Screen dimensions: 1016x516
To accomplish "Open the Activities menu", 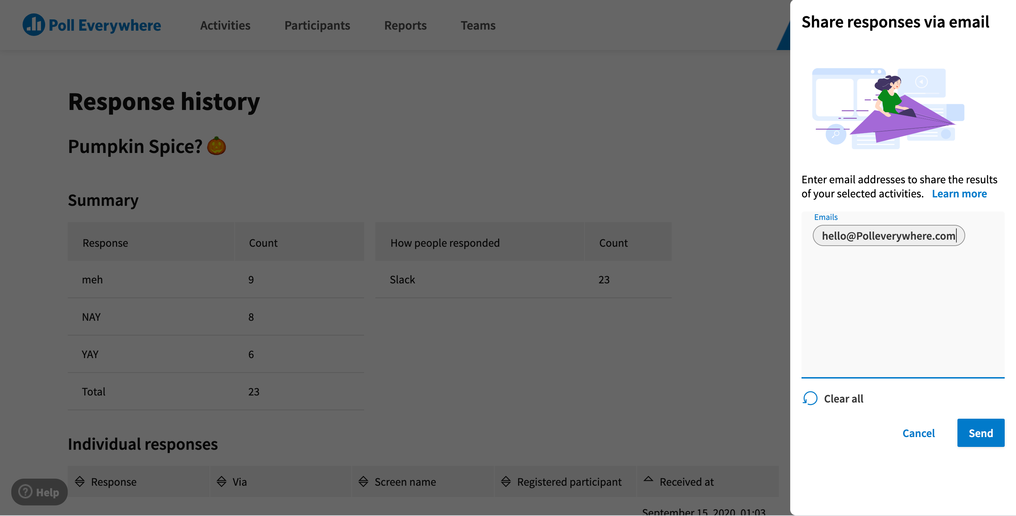I will click(x=225, y=25).
